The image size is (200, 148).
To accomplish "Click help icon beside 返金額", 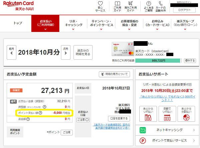I will click(x=28, y=119).
